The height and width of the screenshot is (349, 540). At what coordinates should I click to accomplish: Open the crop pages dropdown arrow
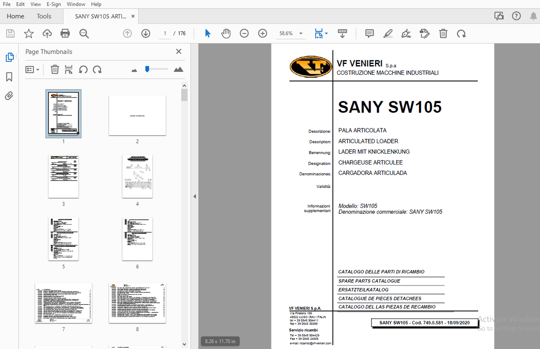pyautogui.click(x=325, y=33)
